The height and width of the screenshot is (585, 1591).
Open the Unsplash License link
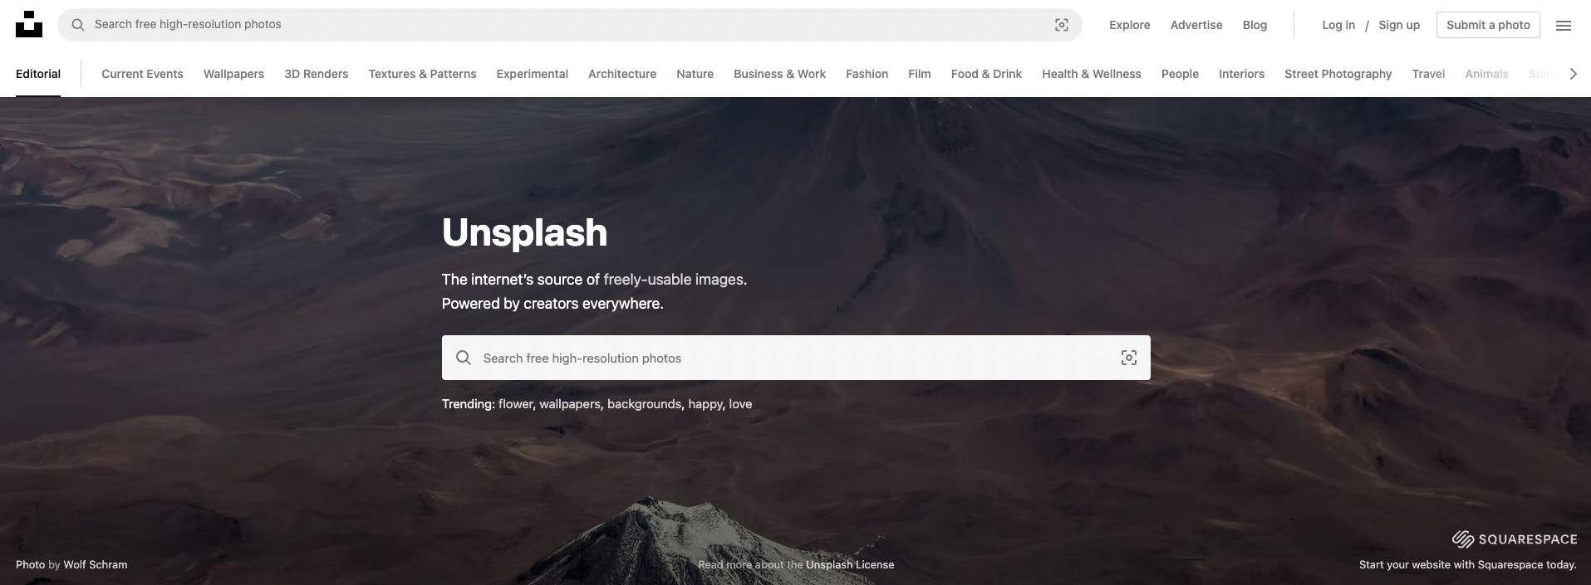[849, 564]
